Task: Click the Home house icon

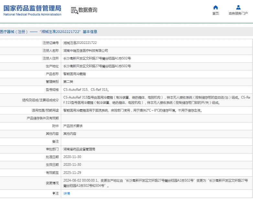Action: coord(215,7)
